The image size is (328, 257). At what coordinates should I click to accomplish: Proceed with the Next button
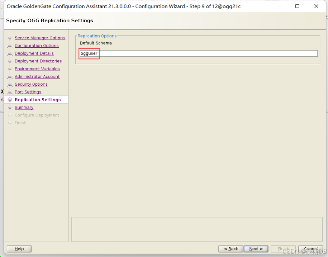(256, 249)
